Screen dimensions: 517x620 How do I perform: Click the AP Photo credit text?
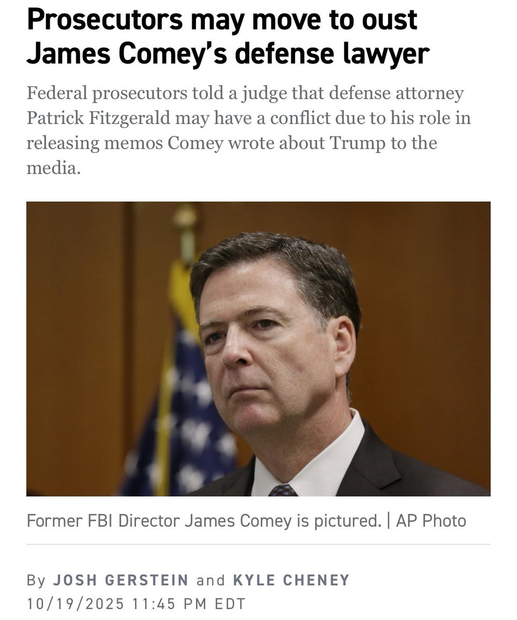coord(431,520)
